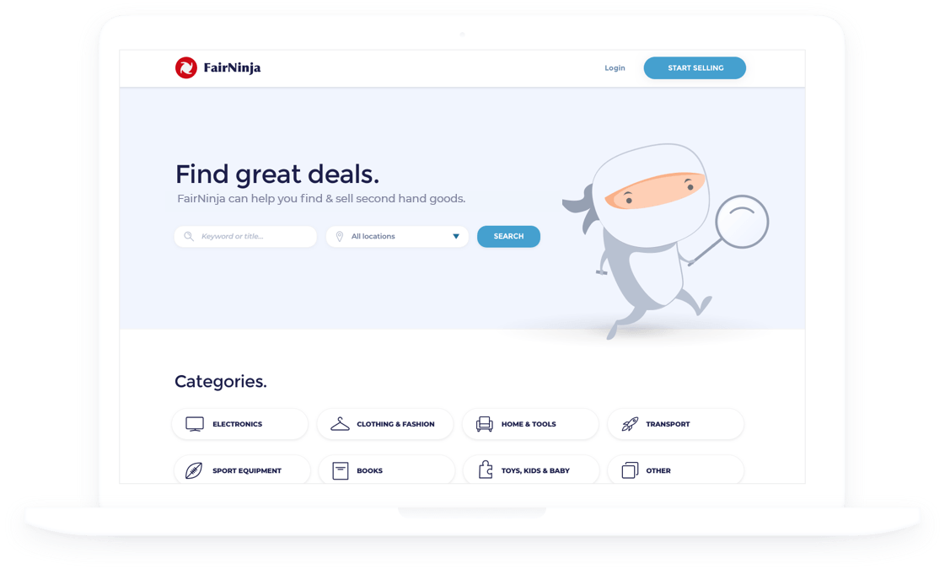
Task: Click the Books category icon
Action: coord(341,470)
